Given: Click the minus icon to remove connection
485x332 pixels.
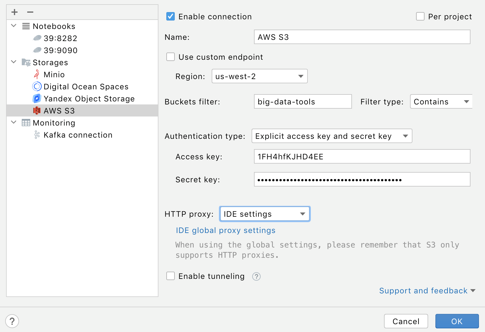Looking at the screenshot, I should tap(30, 12).
